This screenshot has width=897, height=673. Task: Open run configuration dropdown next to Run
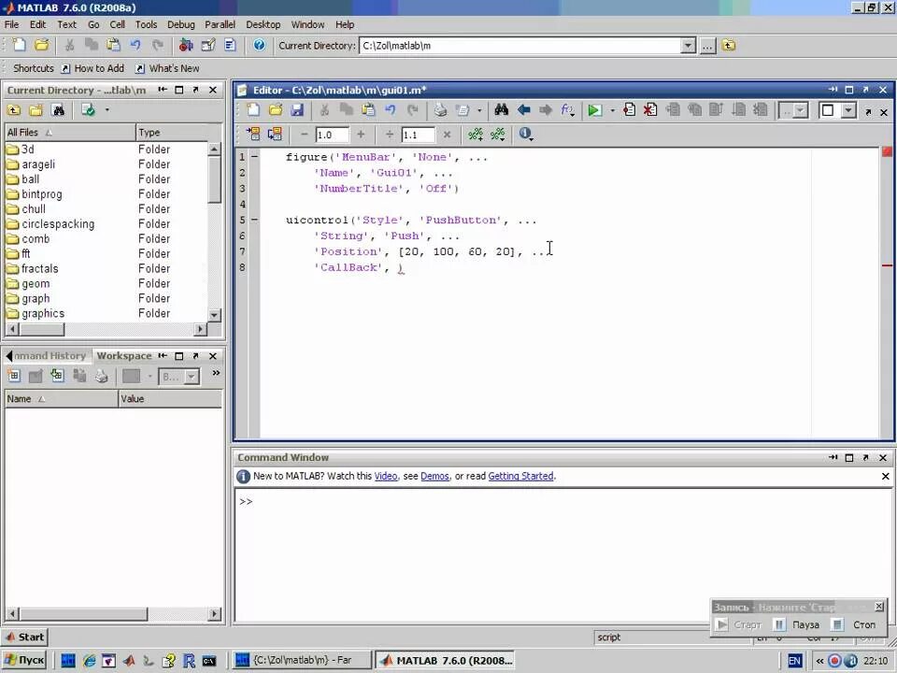612,110
